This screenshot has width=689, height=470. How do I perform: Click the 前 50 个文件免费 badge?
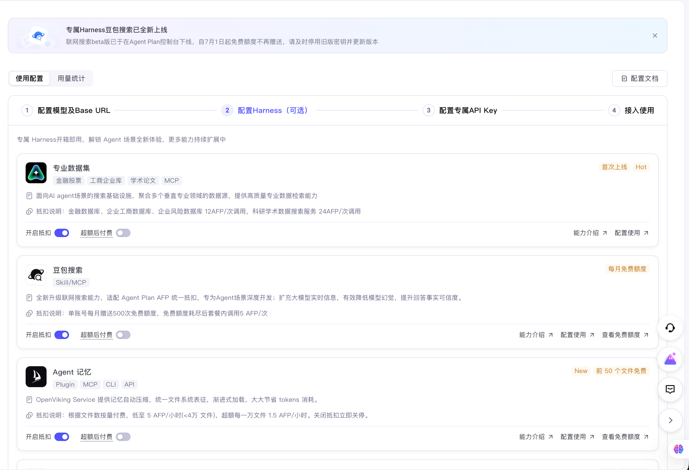[x=621, y=371]
